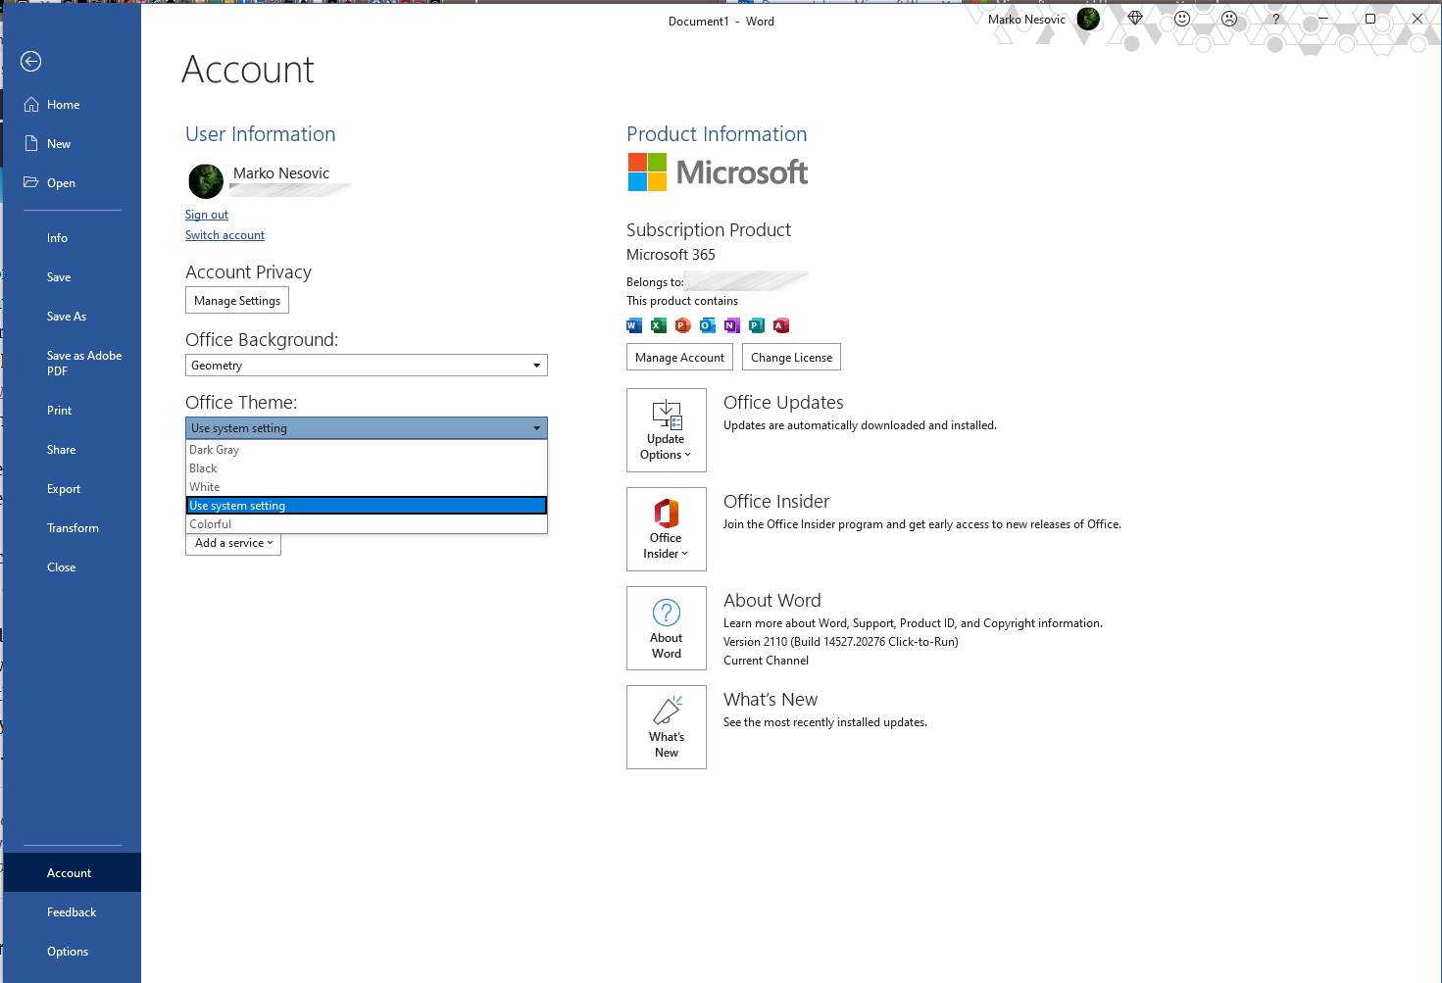Click the Excel icon under This product contains

pos(658,324)
